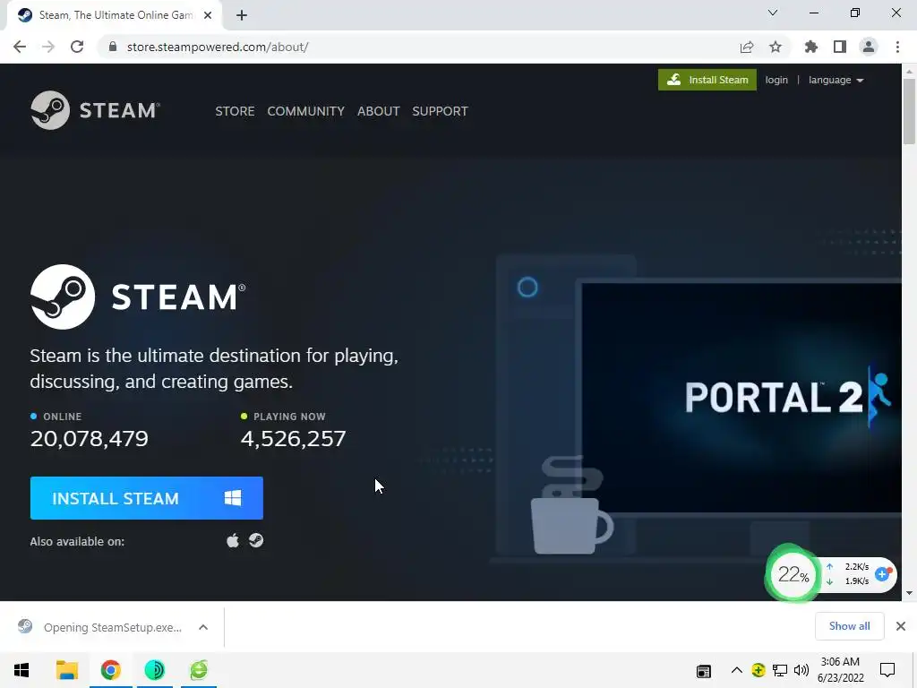Open the volume control tray icon
The width and height of the screenshot is (917, 688).
(801, 670)
